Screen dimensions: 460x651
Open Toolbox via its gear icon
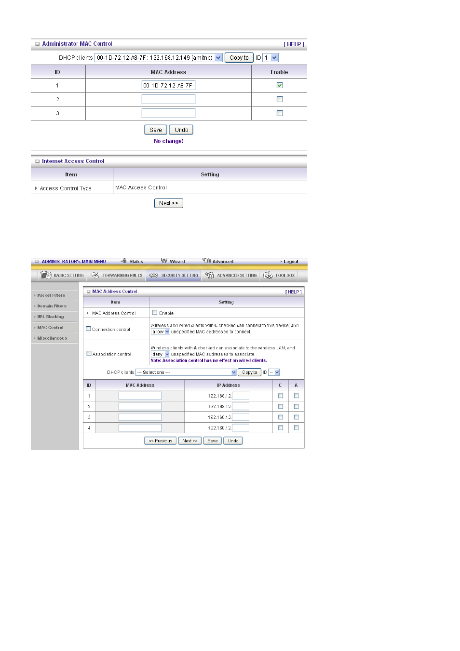pyautogui.click(x=268, y=275)
